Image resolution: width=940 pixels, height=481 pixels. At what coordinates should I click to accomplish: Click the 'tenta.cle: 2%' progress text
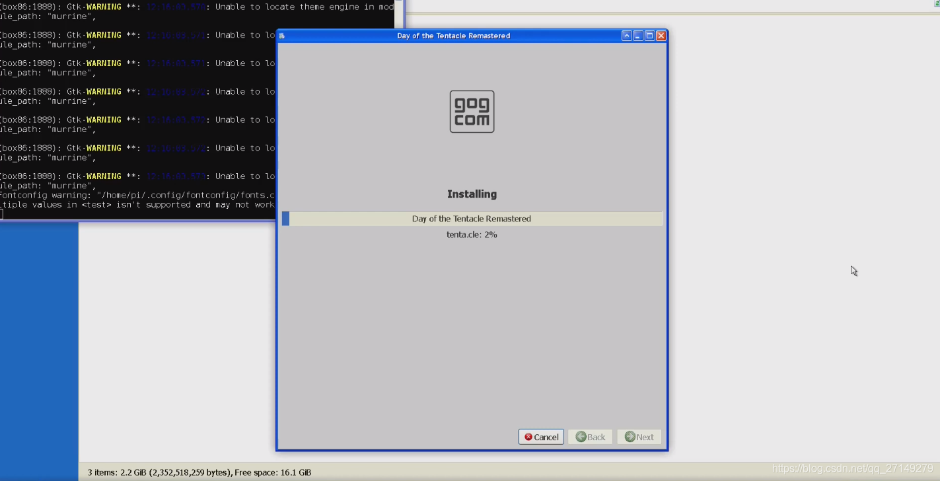pos(472,235)
